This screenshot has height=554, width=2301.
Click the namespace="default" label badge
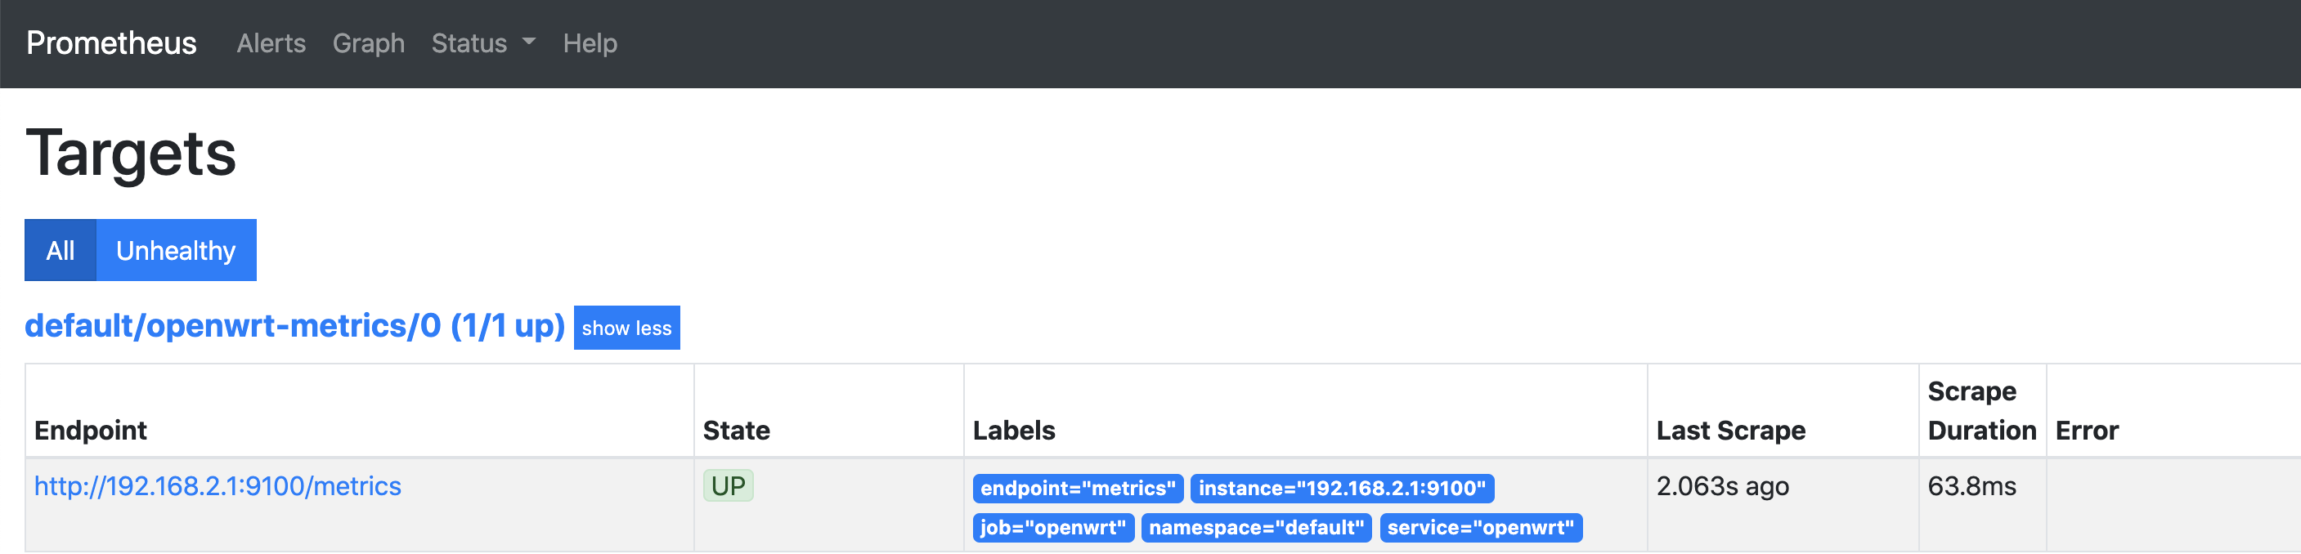tap(1256, 528)
